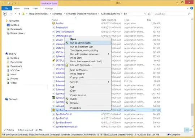This screenshot has height=138, width=195.
Task: Select Documents under This PC
Action: (x=16, y=62)
